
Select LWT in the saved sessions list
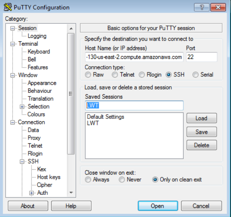(x=93, y=123)
